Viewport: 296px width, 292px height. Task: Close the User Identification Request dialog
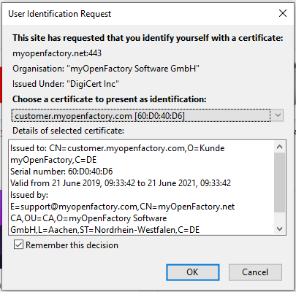[x=283, y=13]
